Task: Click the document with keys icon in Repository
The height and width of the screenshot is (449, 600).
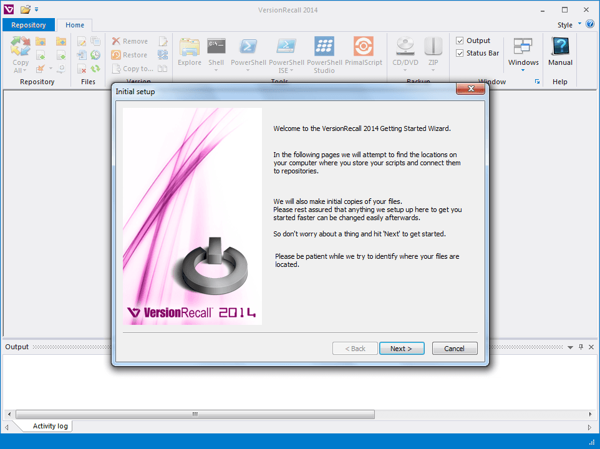Action: point(61,69)
